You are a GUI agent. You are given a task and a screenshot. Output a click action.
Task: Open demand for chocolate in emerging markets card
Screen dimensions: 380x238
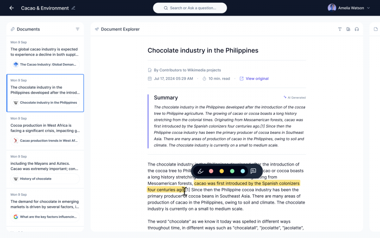point(45,208)
